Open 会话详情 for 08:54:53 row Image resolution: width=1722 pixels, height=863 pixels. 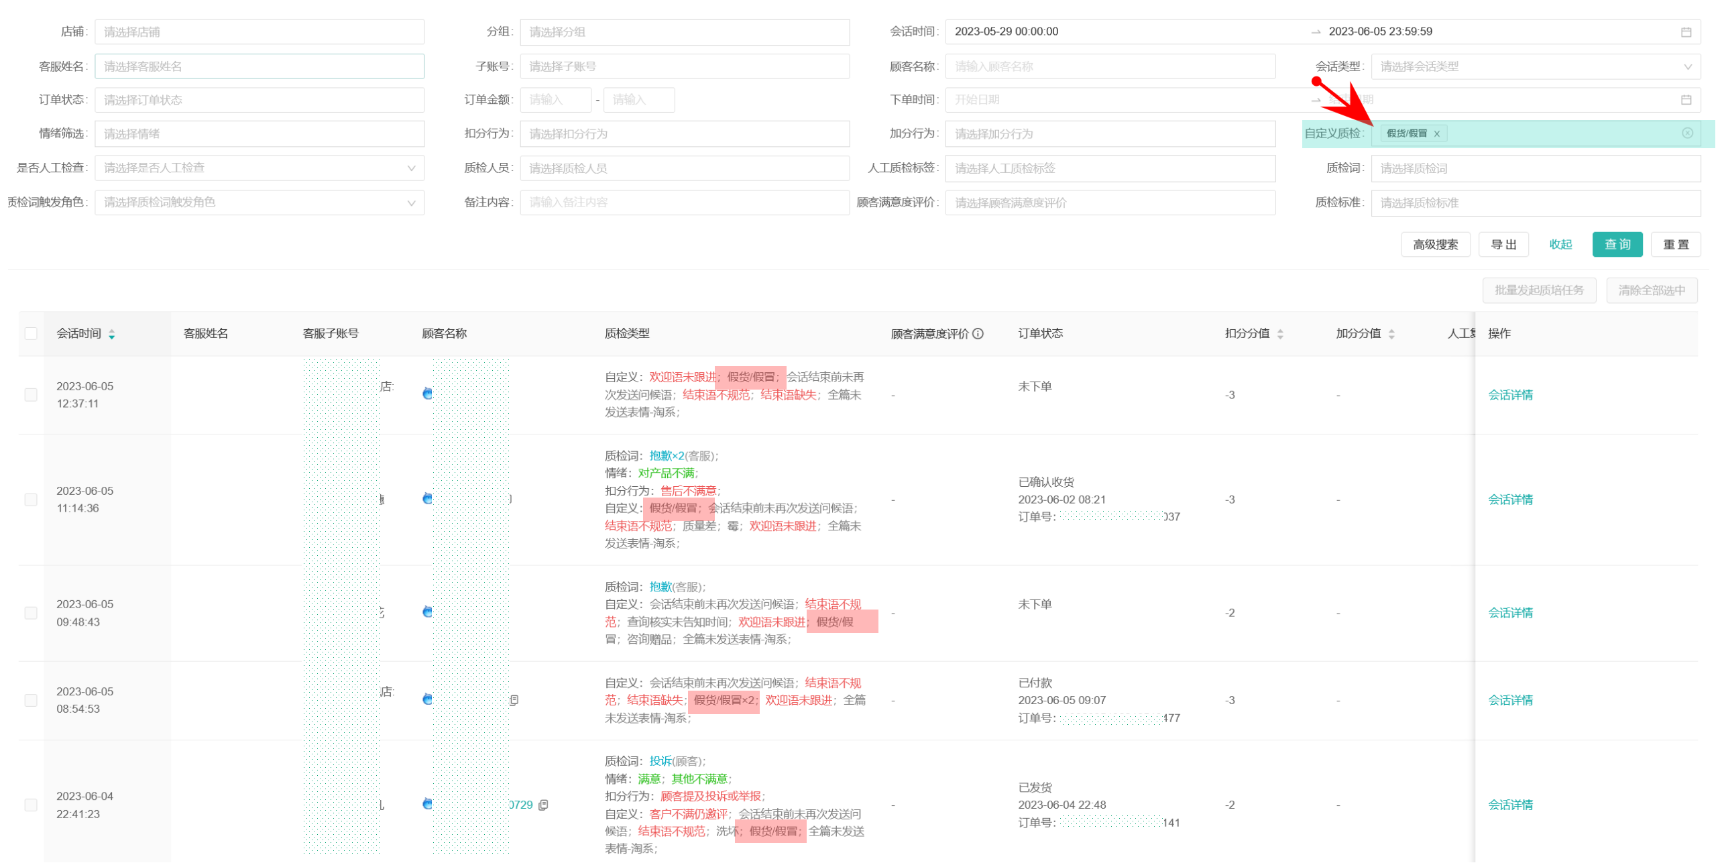(x=1510, y=701)
